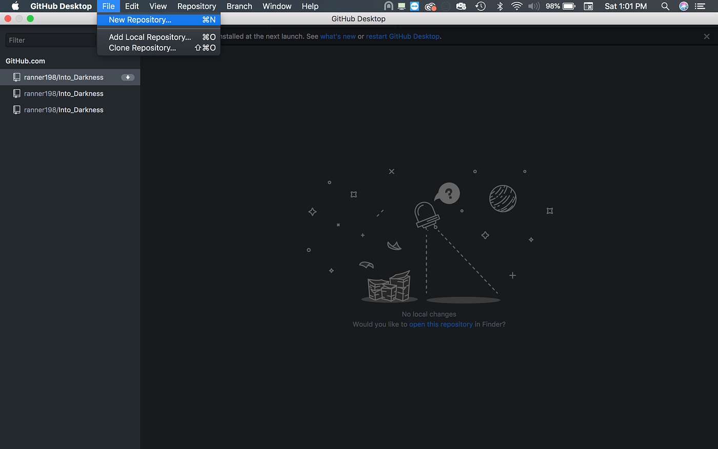
Task: Open the Apple menu
Action: pos(15,6)
